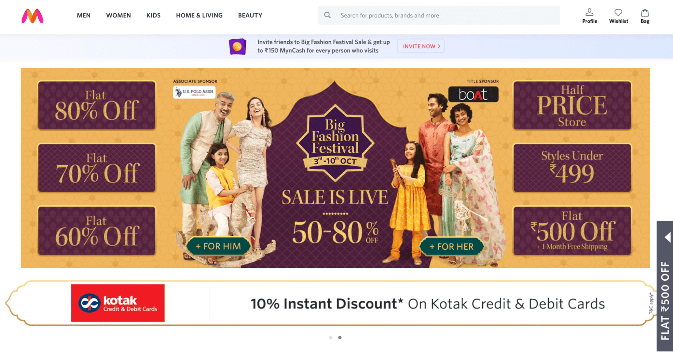Click the + FOR HIM button
Screen dimensions: 673x358
[218, 246]
